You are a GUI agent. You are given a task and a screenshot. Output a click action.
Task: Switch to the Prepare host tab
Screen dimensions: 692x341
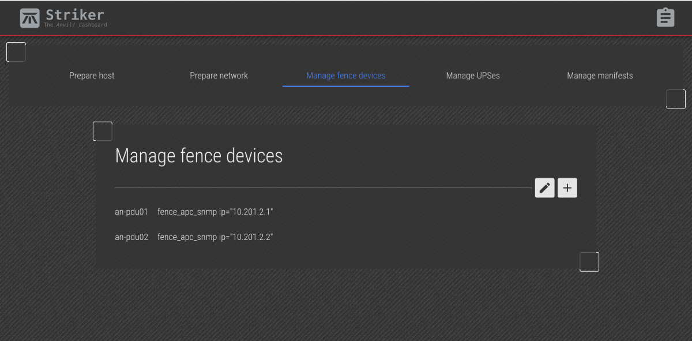pyautogui.click(x=92, y=76)
